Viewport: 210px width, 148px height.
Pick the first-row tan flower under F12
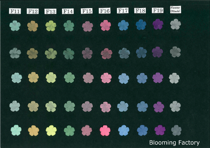click(x=33, y=26)
